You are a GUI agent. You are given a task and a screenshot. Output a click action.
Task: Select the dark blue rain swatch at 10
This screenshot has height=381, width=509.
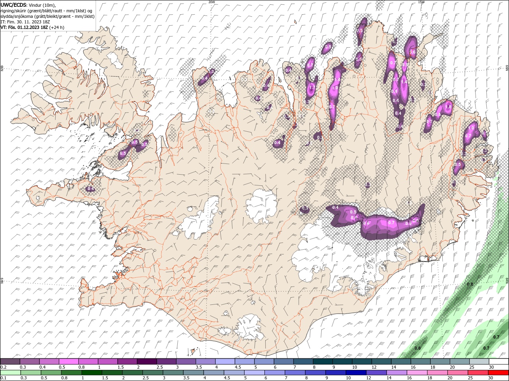356,373
